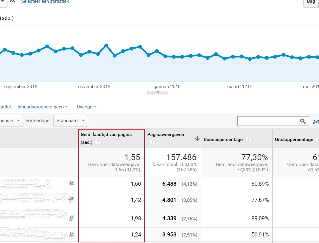Sort by Paginaweergaven using down arrow
Image resolution: width=319 pixels, height=243 pixels.
tap(197, 139)
